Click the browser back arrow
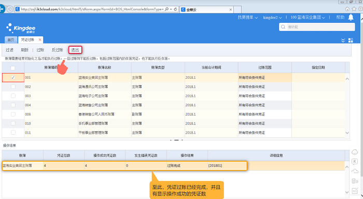This screenshot has height=199, width=363. (x=2, y=9)
